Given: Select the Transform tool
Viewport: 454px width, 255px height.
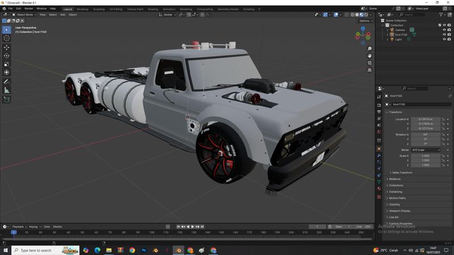Looking at the screenshot, I should tap(7, 73).
